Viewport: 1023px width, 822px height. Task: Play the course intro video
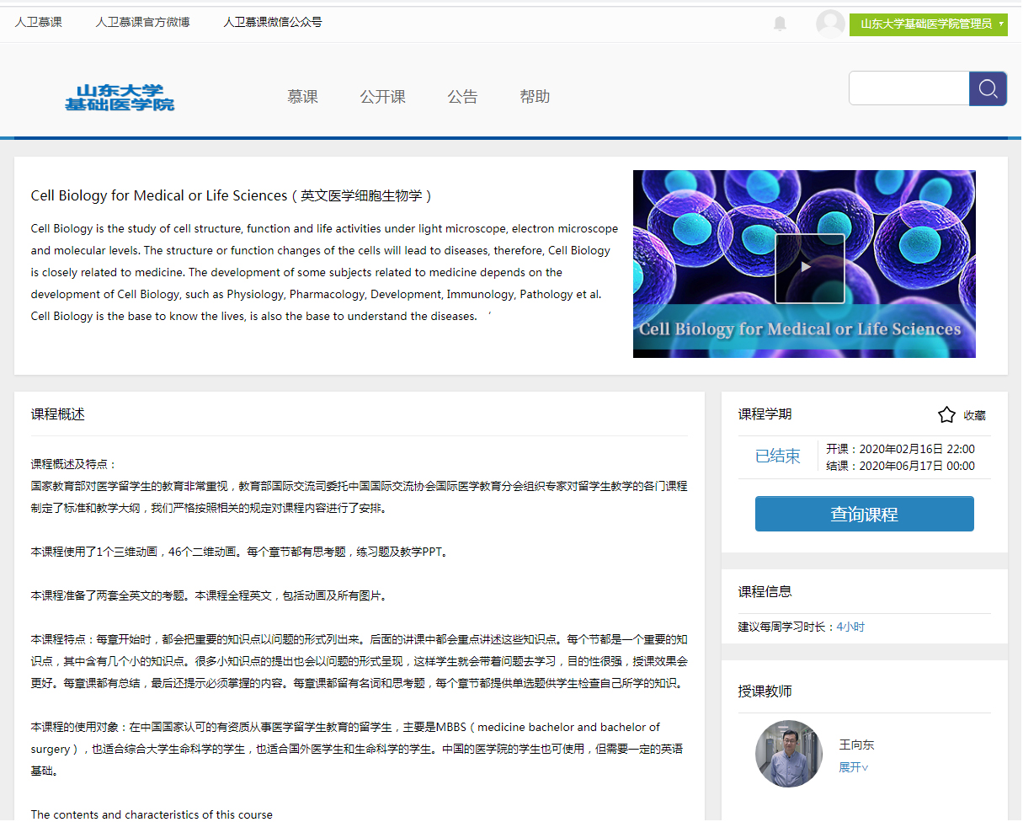click(x=809, y=268)
